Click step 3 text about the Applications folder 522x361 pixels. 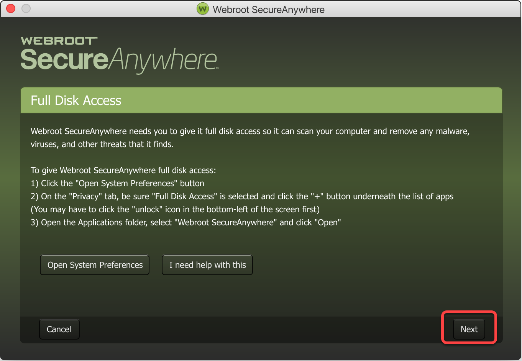point(185,223)
